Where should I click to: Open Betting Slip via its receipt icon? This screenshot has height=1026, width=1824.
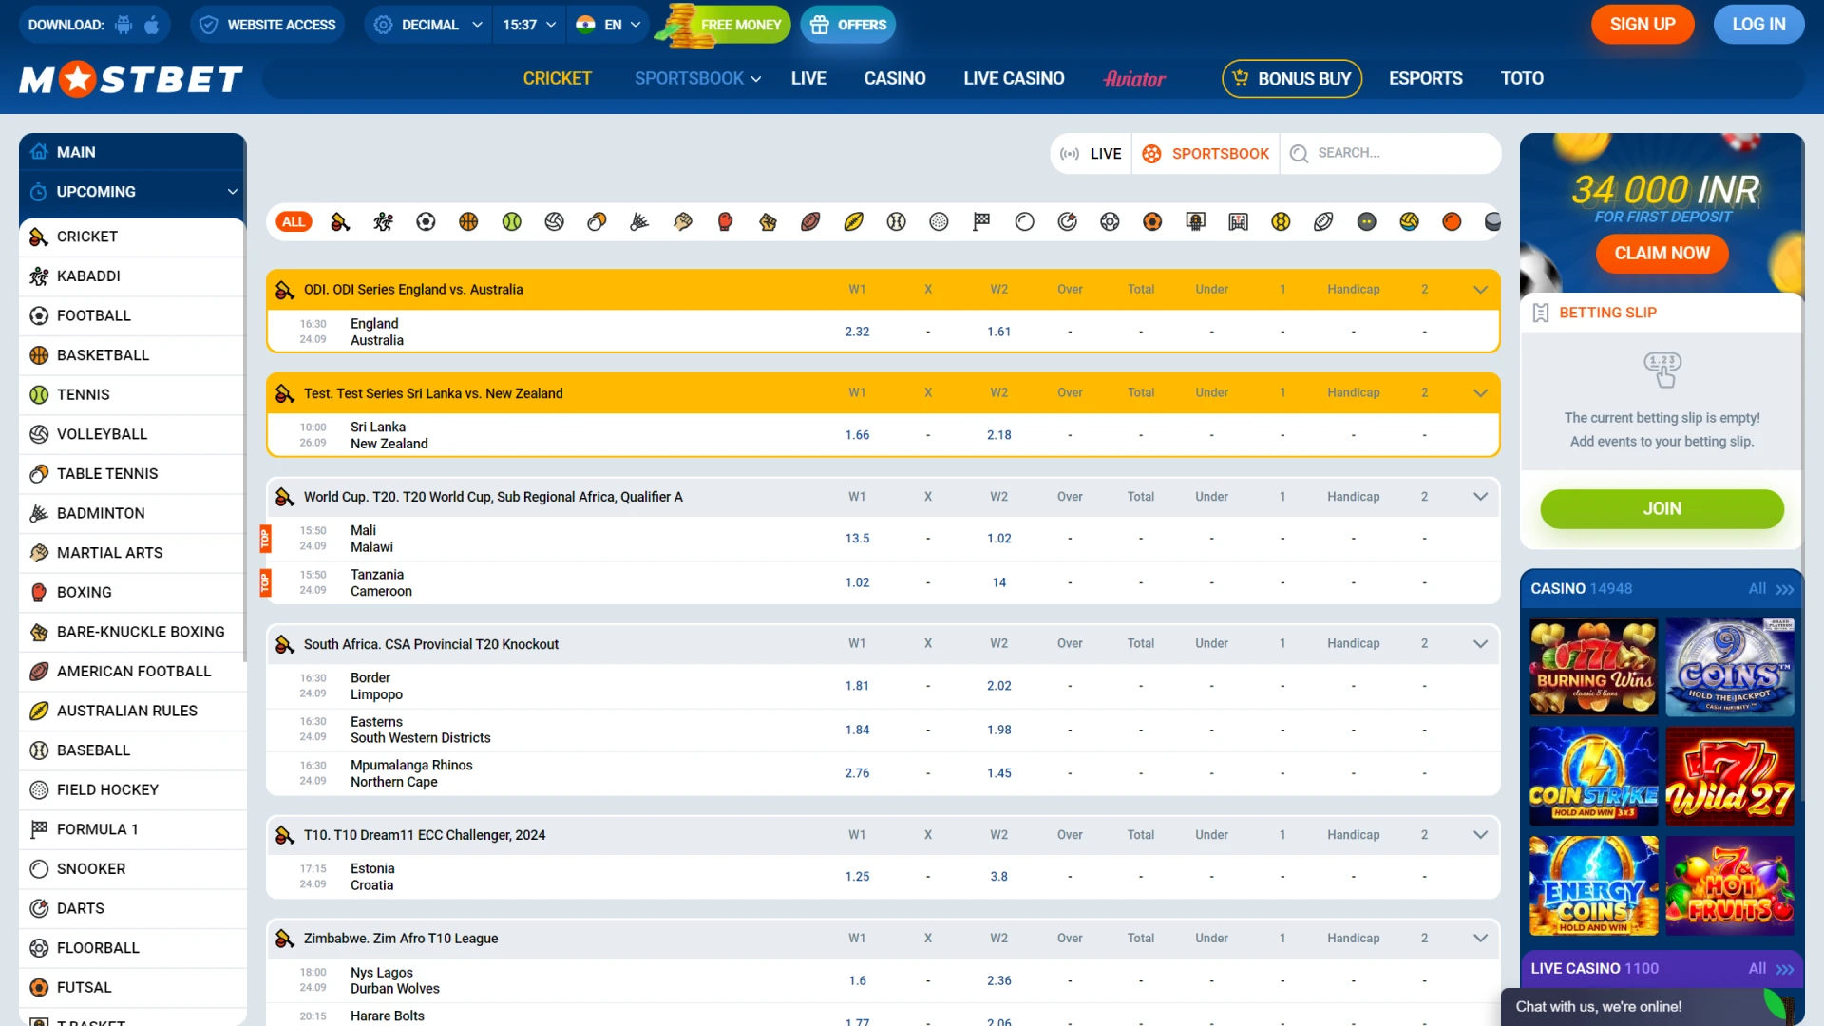click(1541, 313)
